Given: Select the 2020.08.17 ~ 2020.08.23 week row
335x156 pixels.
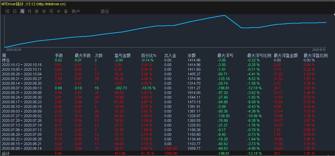Looking at the screenshot, I should pos(167,102).
